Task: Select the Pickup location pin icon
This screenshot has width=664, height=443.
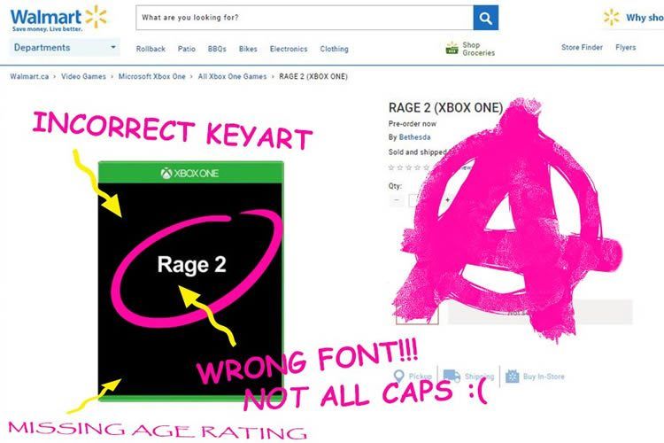Action: pos(399,376)
